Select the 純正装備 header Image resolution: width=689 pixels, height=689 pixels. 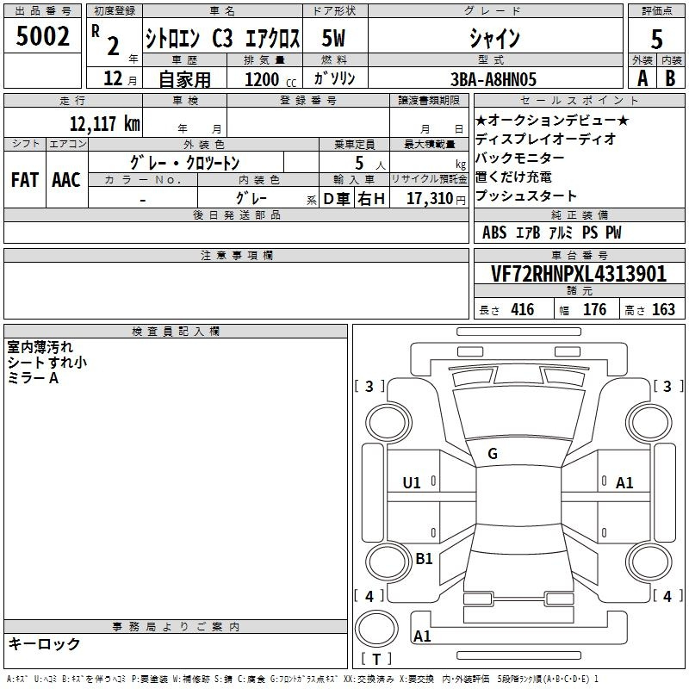pos(579,214)
